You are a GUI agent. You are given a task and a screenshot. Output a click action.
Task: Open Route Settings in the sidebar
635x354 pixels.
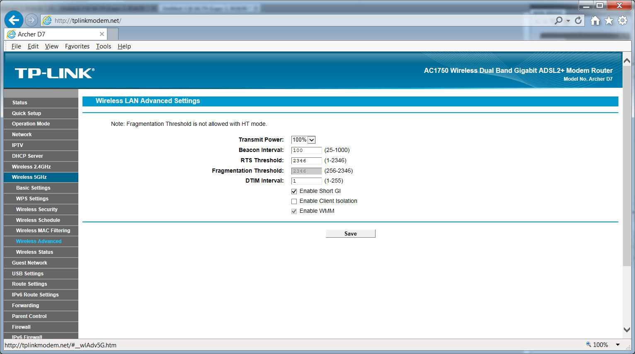[41, 284]
